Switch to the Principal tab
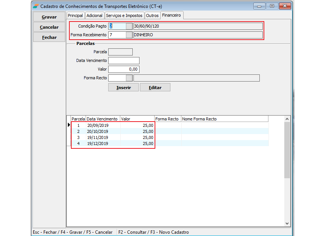 coord(75,15)
